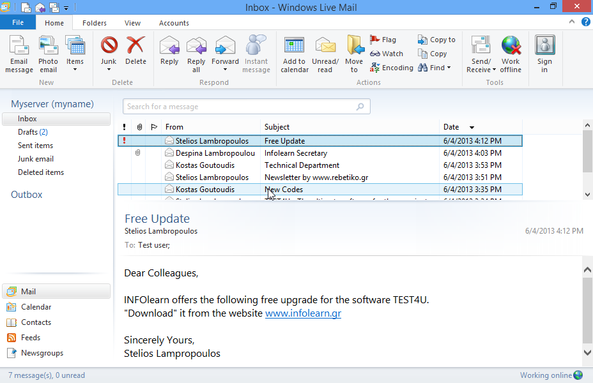
Task: Open the File menu
Action: [18, 23]
